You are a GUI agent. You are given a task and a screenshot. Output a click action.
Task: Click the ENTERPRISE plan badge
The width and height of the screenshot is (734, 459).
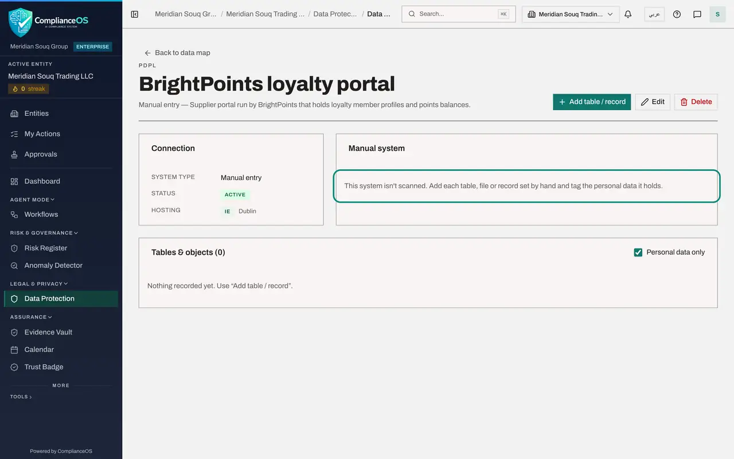click(92, 46)
